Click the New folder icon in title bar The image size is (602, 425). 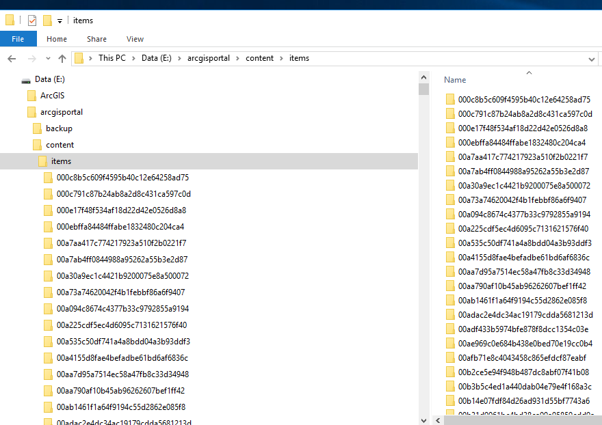[x=48, y=20]
